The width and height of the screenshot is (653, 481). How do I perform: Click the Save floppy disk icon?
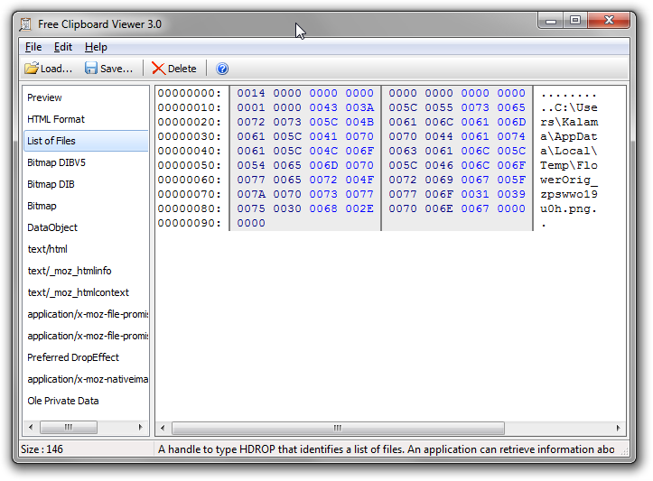coord(91,69)
